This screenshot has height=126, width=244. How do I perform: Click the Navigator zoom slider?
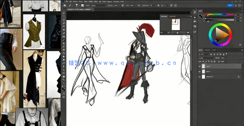pos(178,32)
